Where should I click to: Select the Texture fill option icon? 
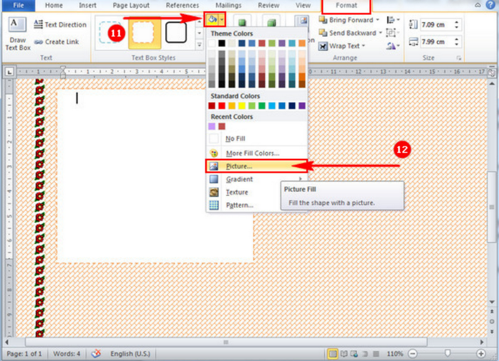215,191
